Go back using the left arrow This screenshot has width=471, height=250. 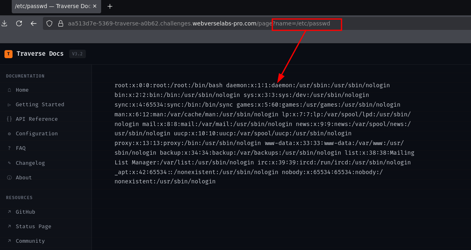[x=33, y=23]
